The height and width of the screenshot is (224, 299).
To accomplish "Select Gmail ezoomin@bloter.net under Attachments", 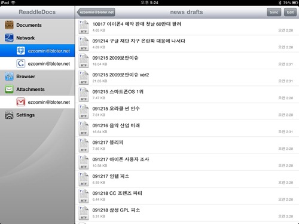I will tap(38, 102).
